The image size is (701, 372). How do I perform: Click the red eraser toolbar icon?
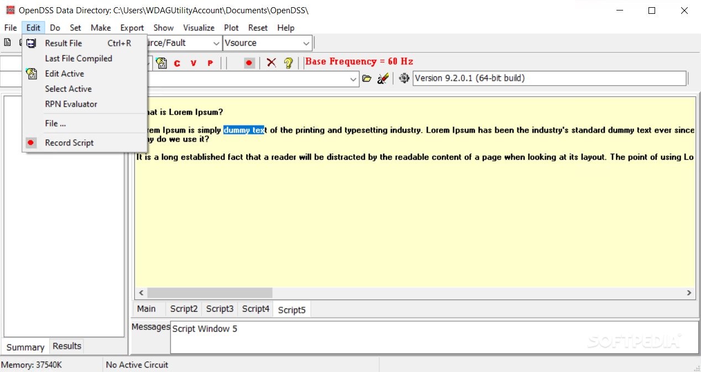tap(383, 78)
